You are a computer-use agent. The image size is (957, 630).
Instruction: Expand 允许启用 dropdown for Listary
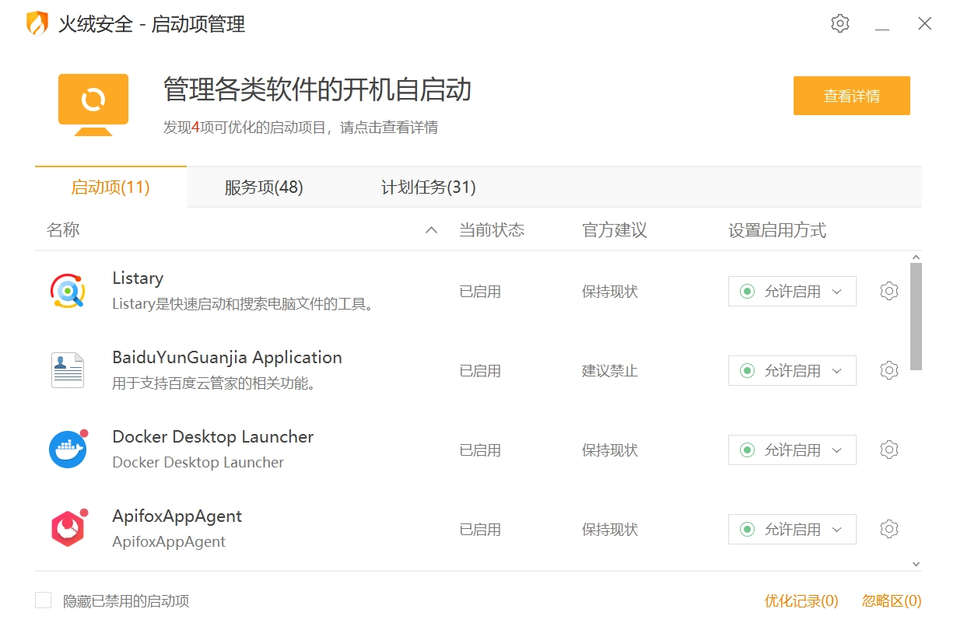click(792, 291)
